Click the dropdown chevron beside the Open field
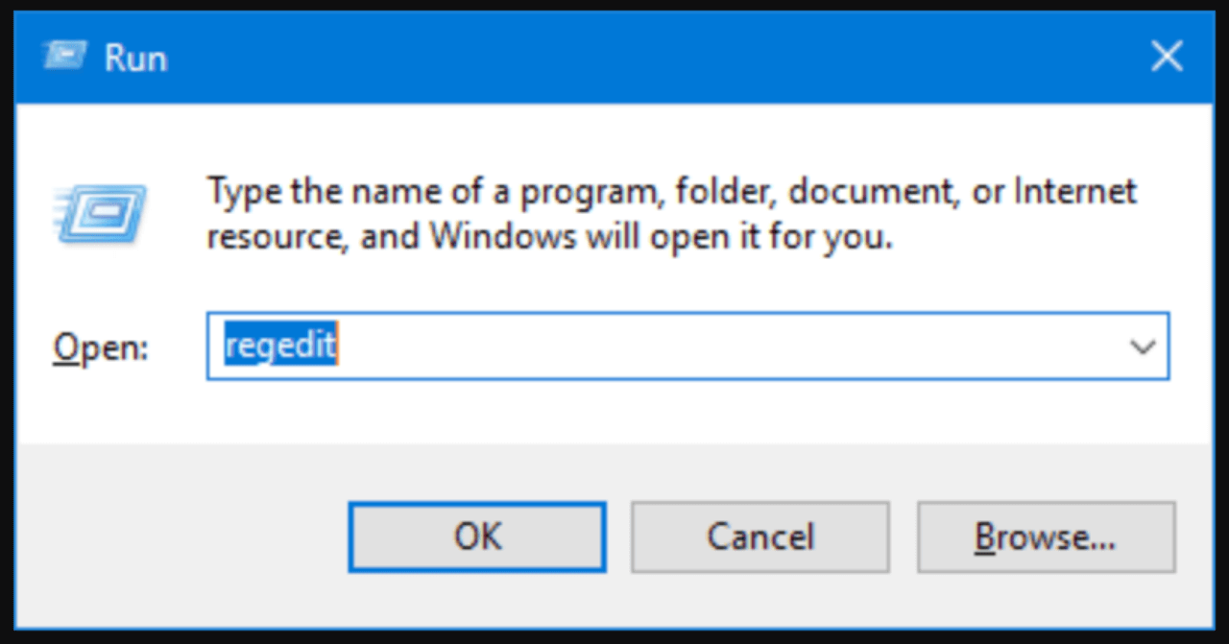The width and height of the screenshot is (1229, 644). coord(1142,347)
